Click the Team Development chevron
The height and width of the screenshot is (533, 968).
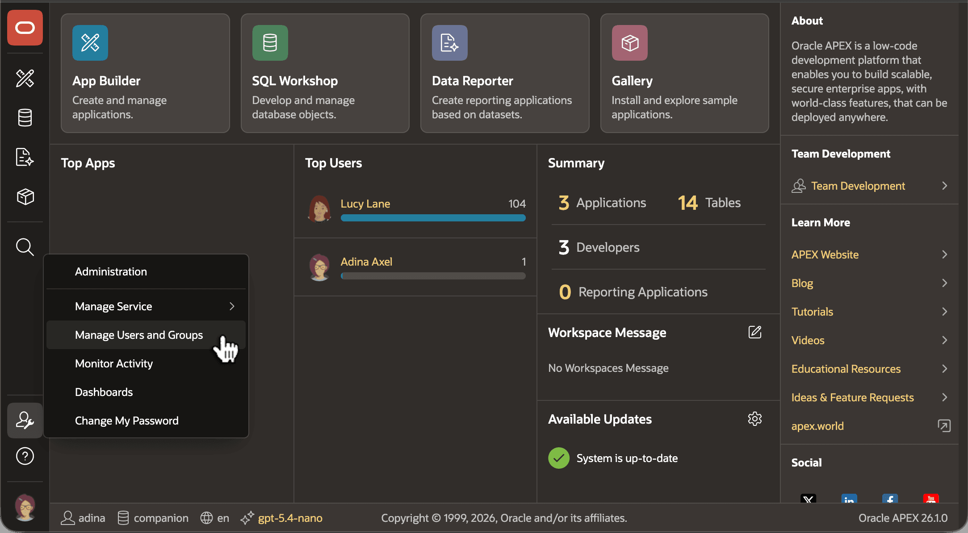945,186
